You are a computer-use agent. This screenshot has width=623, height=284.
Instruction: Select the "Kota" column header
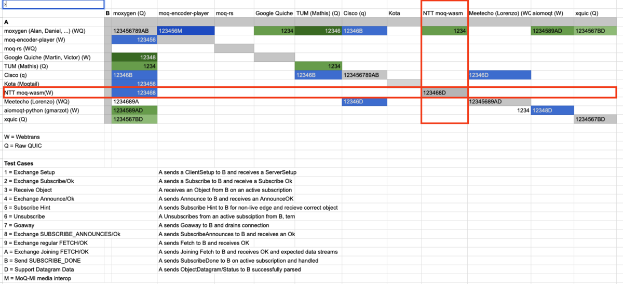[404, 13]
